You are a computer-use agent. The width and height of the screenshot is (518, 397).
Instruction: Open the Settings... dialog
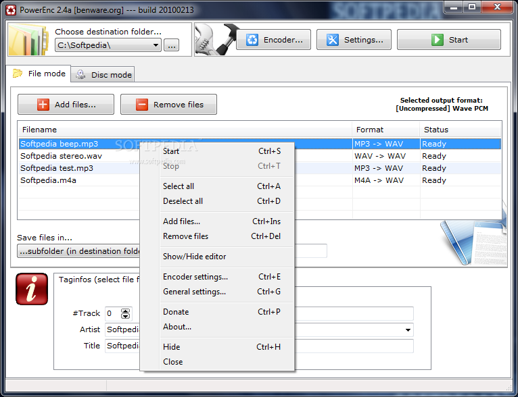pos(354,40)
